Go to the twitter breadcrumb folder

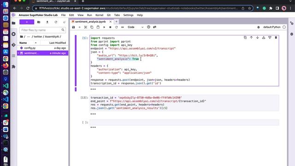click(x=38, y=36)
